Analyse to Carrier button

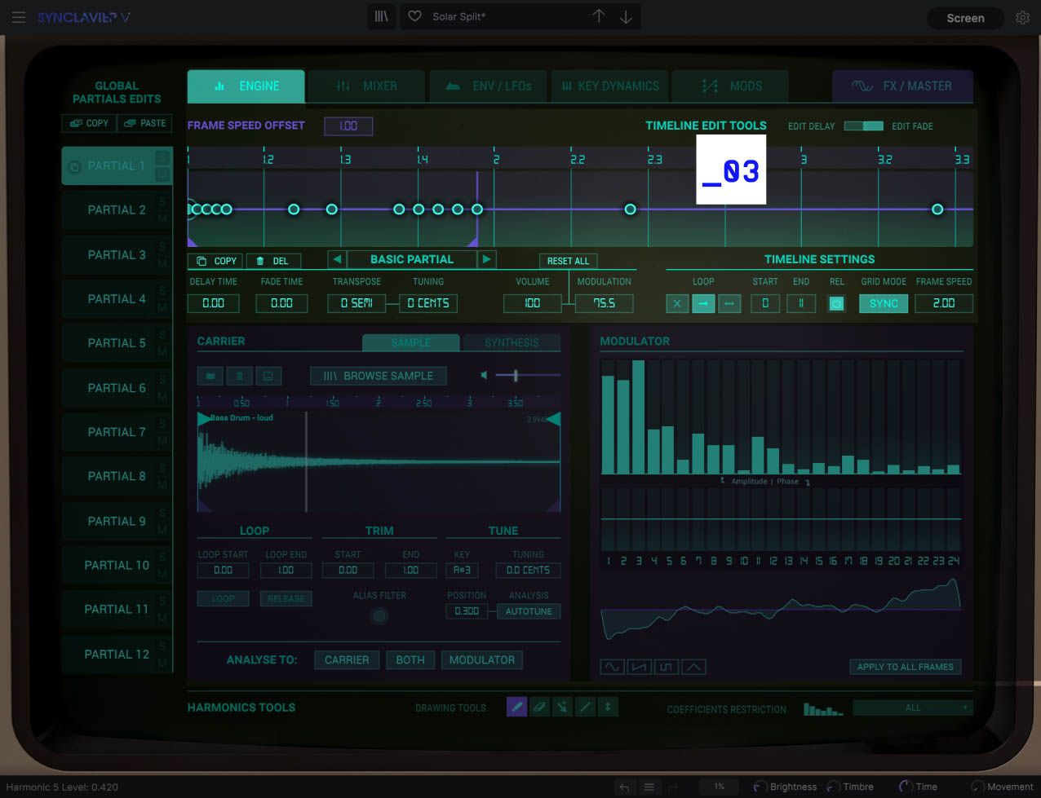347,659
